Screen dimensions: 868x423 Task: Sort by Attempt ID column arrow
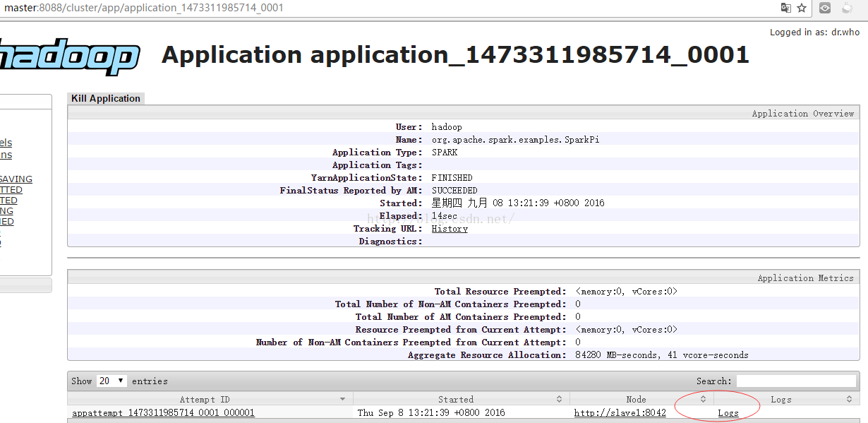pos(343,400)
